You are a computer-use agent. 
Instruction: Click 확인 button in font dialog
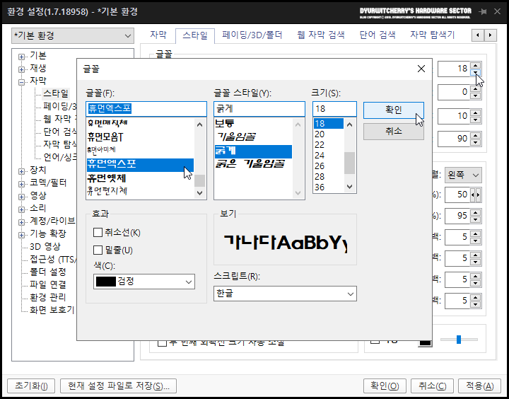pos(394,110)
